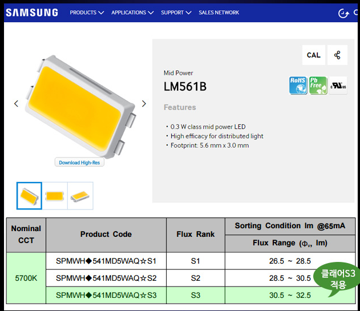Click the LM561B product title
Viewport: 360px width, 311px height.
[x=185, y=87]
